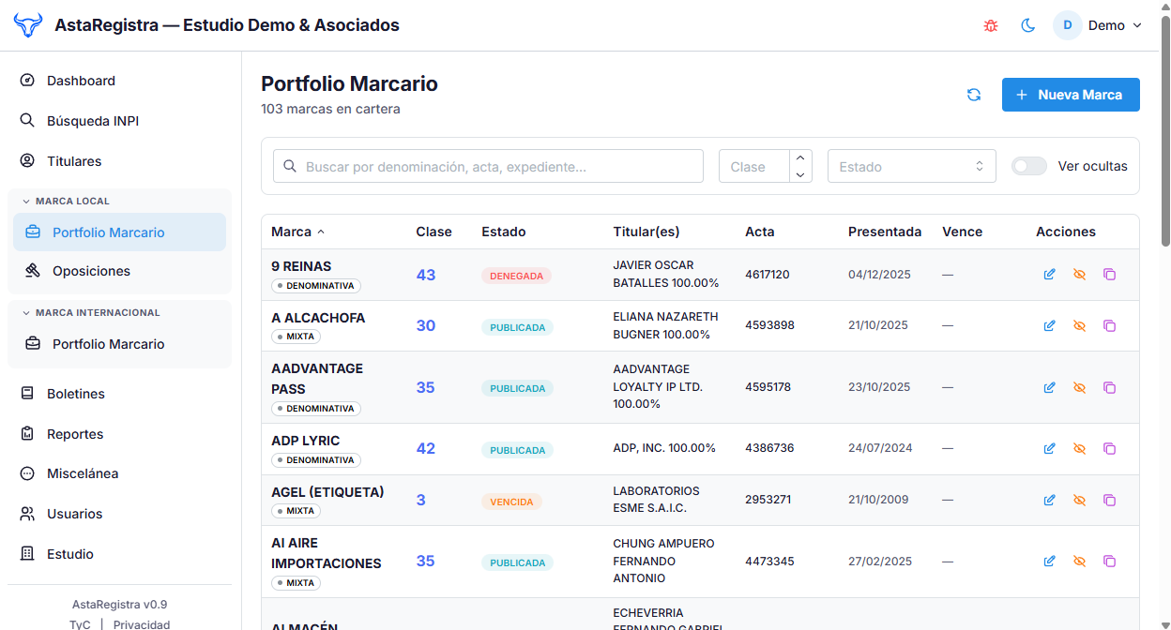Hide the A ALCACHOFA trademark

click(x=1079, y=325)
